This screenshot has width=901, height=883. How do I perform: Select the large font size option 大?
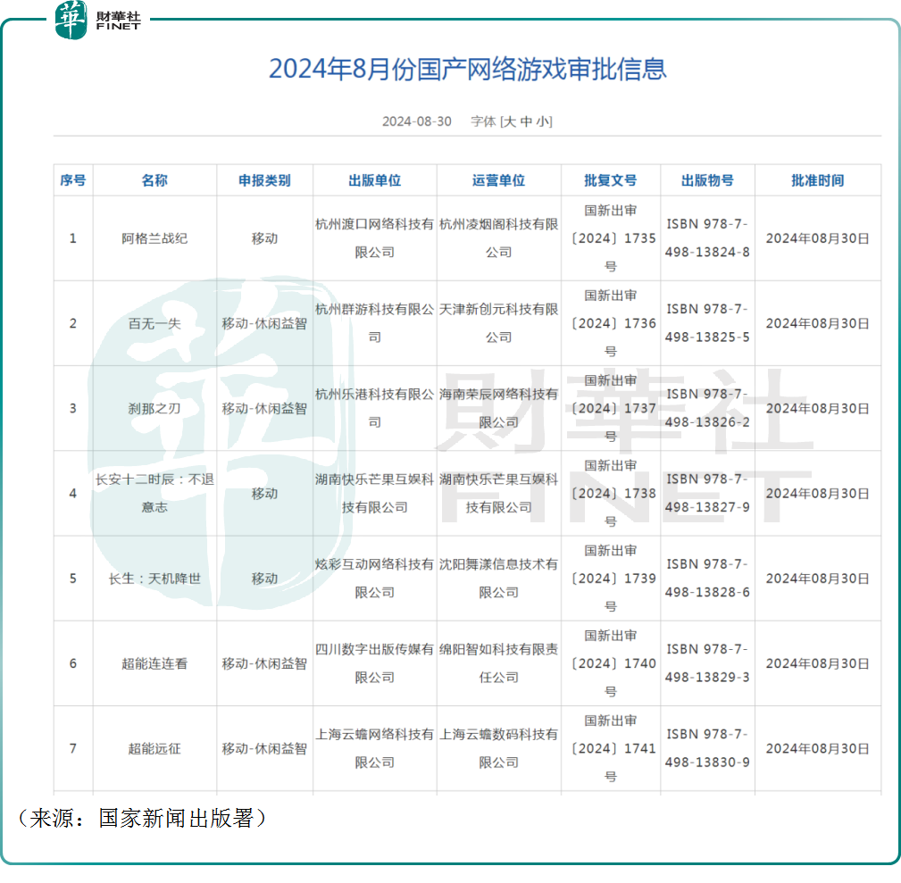(510, 121)
